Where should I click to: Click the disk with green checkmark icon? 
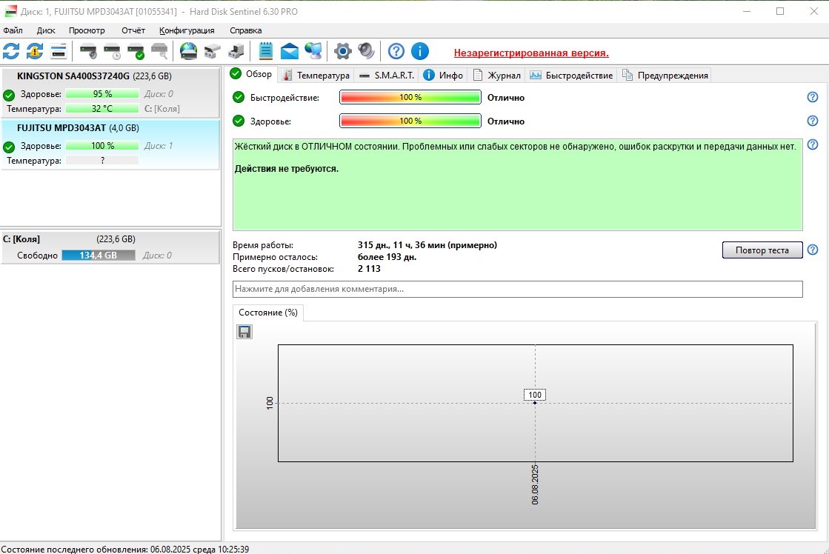point(136,51)
